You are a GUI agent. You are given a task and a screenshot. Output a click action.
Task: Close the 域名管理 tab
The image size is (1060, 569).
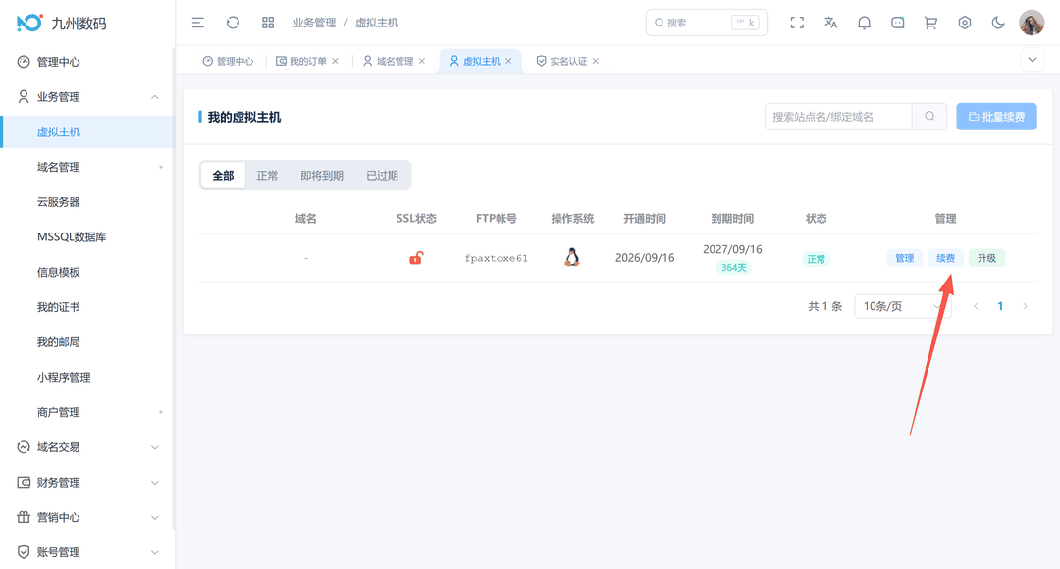[422, 61]
